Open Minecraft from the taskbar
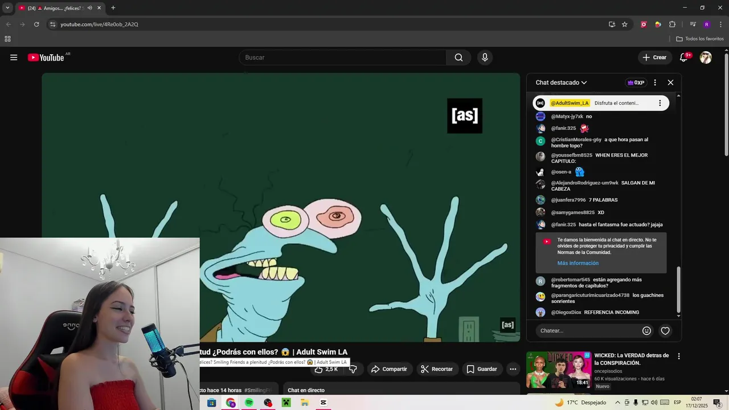The width and height of the screenshot is (729, 410). [286, 403]
